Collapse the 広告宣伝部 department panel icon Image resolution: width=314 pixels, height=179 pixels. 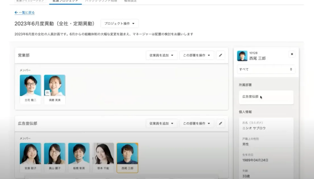click(x=221, y=123)
